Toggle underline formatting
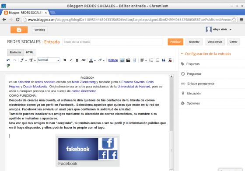The image size is (245, 171). 77,60
